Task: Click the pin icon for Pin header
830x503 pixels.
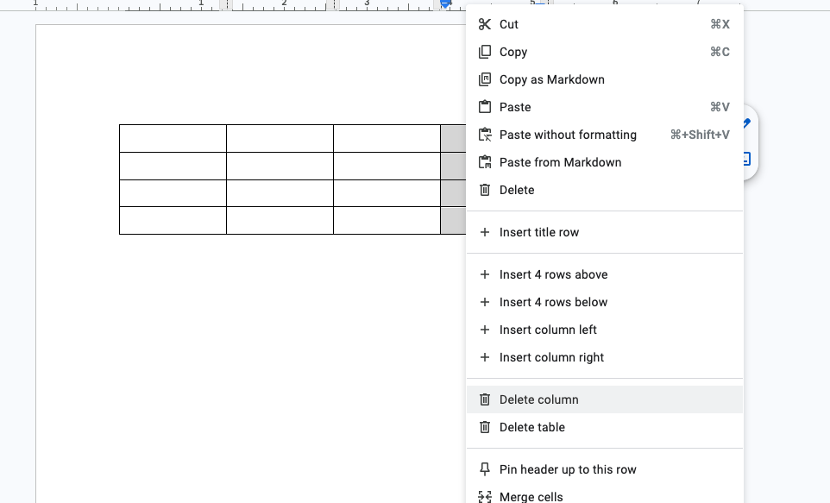Action: [485, 469]
